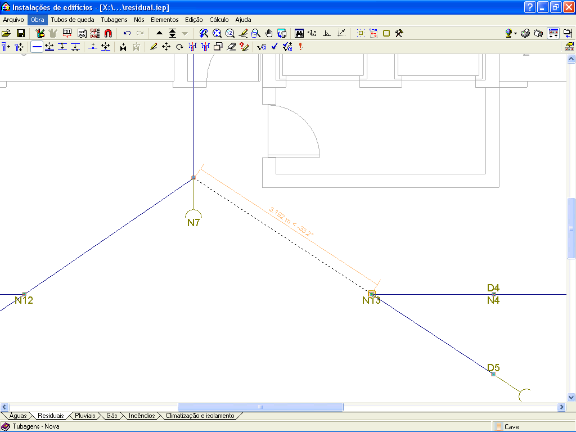
Task: Open the DXF DWG template icon
Action: [x=82, y=33]
